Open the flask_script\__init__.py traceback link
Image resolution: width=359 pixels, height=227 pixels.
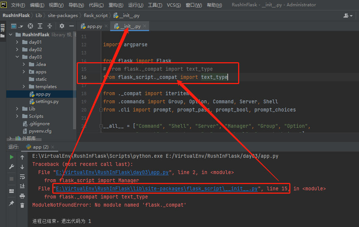pyautogui.click(x=157, y=188)
